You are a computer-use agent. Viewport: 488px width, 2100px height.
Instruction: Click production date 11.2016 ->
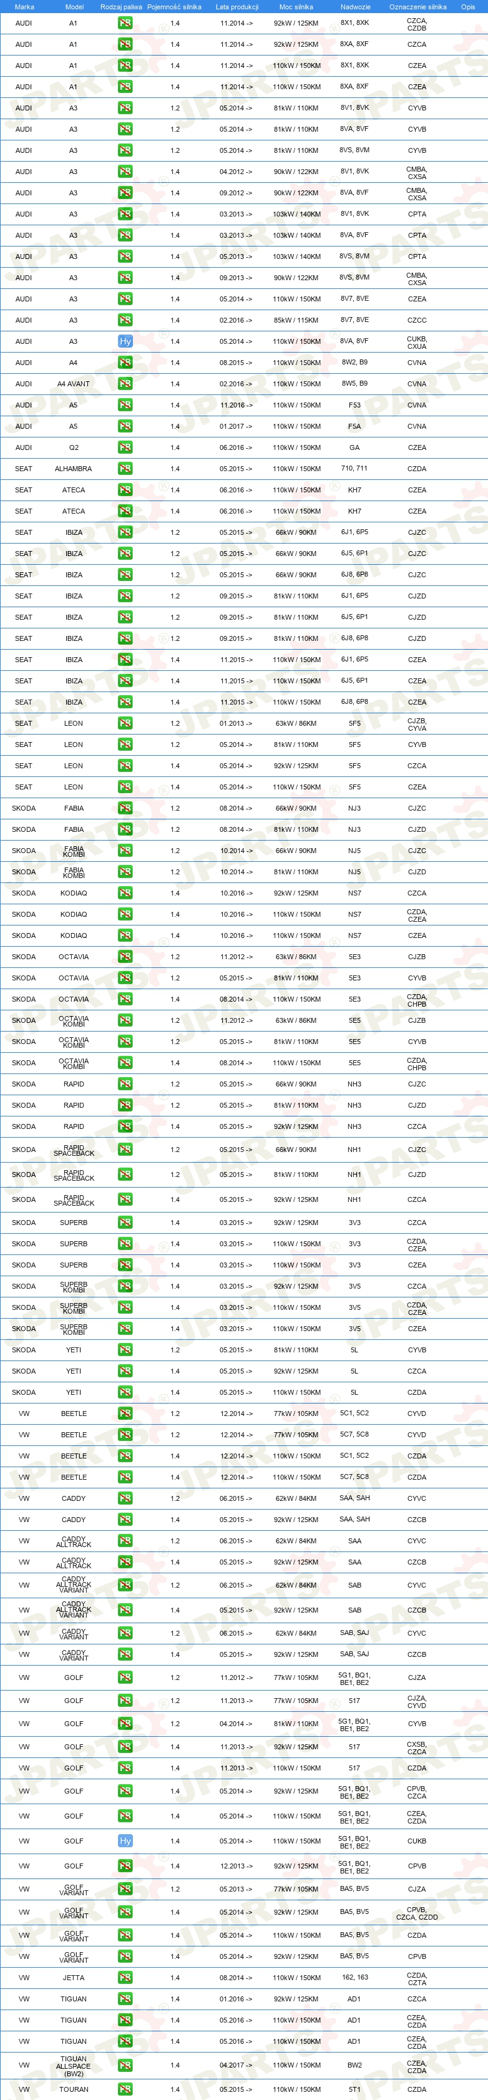pyautogui.click(x=235, y=405)
